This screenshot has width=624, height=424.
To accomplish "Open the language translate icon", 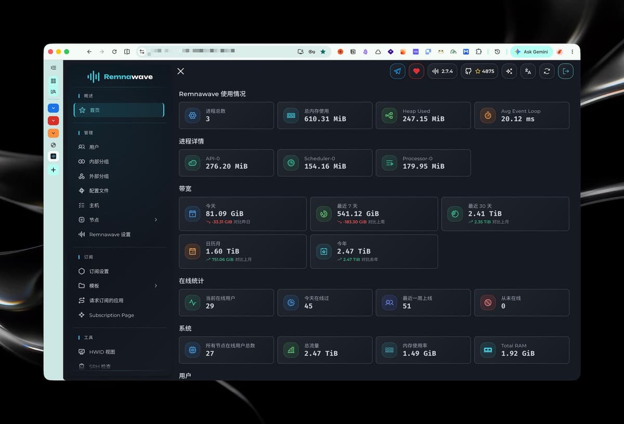I will 528,71.
